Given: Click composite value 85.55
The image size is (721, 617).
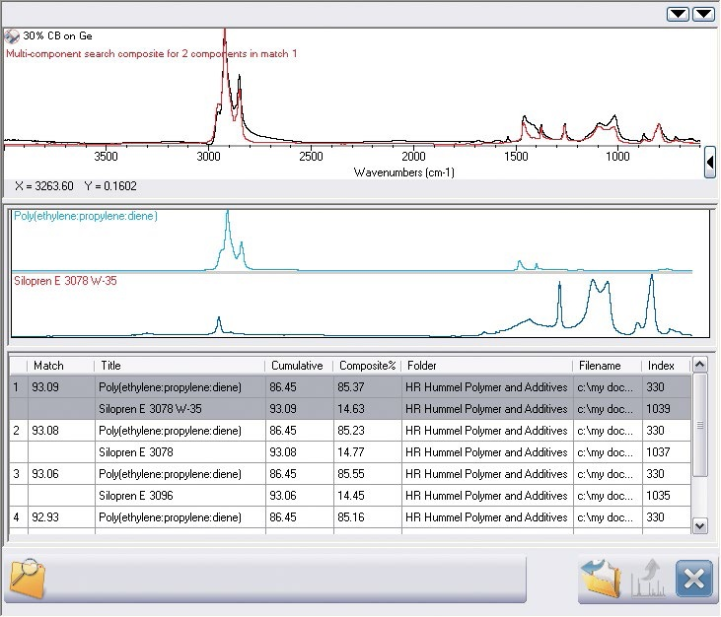Looking at the screenshot, I should click(x=351, y=474).
